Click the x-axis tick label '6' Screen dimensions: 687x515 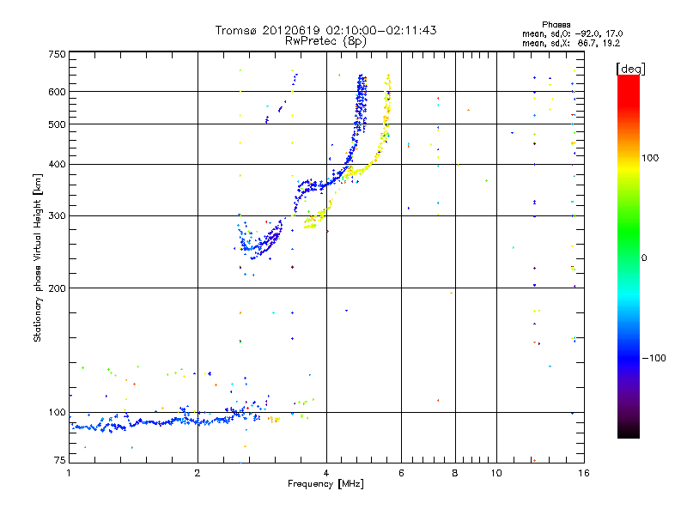(401, 473)
